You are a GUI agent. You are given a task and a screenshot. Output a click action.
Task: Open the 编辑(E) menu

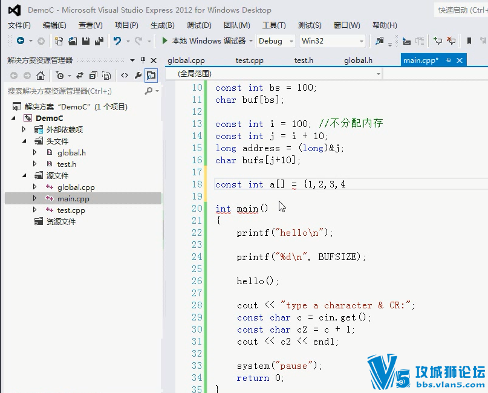(54, 25)
